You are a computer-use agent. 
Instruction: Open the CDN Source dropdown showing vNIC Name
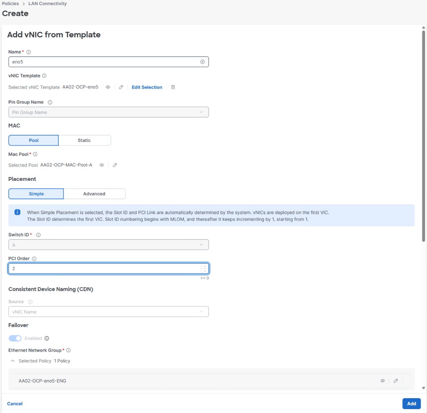point(108,311)
